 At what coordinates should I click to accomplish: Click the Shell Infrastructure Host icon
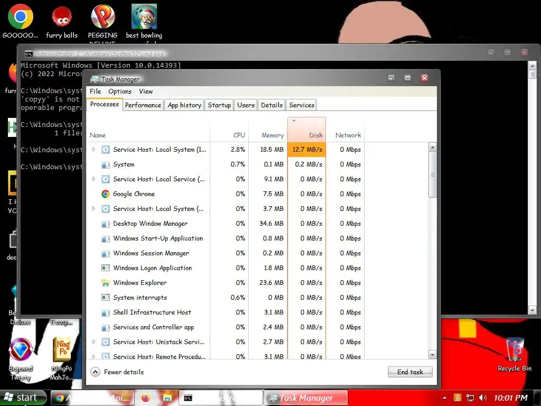[106, 312]
